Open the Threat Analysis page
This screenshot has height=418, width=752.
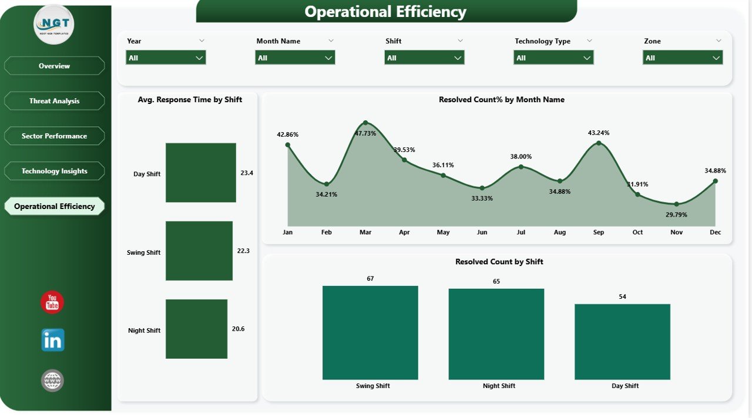(54, 100)
